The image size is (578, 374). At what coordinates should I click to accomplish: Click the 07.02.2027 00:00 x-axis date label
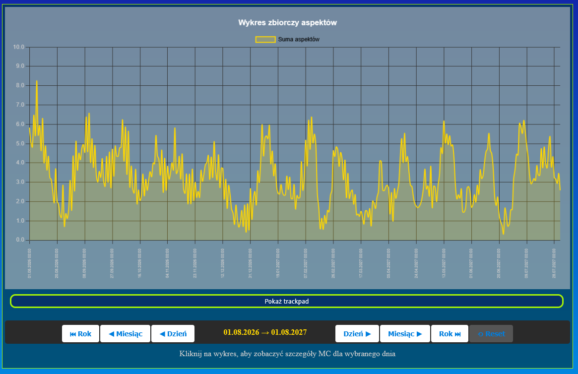306,263
